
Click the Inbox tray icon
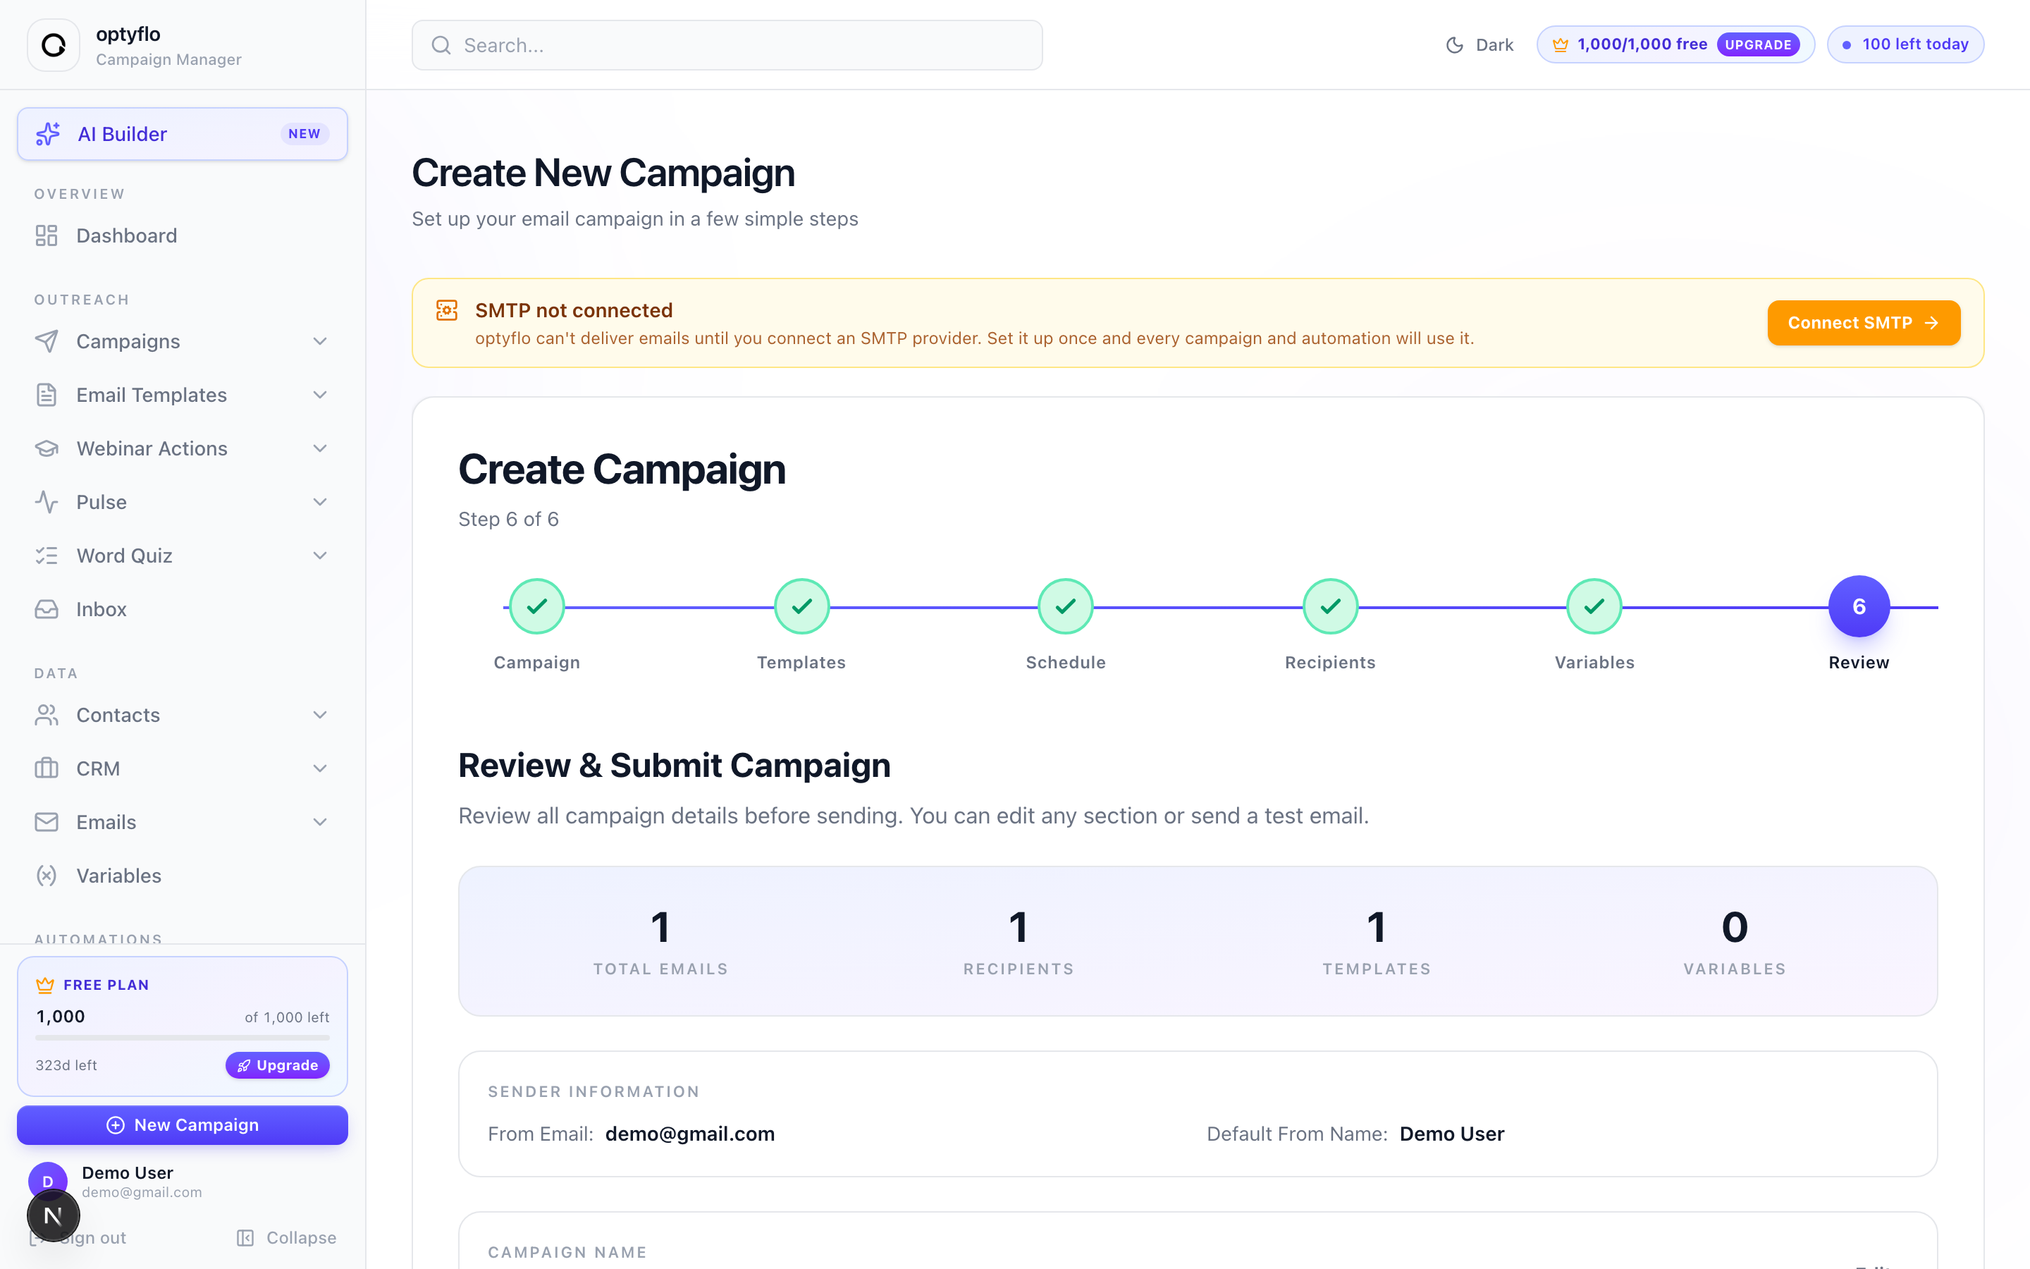47,609
